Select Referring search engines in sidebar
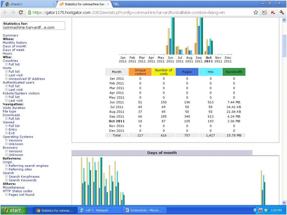287x215 pixels. 28,166
